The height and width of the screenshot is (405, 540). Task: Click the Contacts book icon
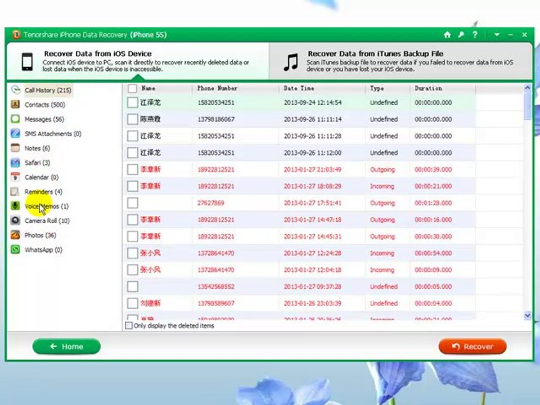[x=15, y=105]
